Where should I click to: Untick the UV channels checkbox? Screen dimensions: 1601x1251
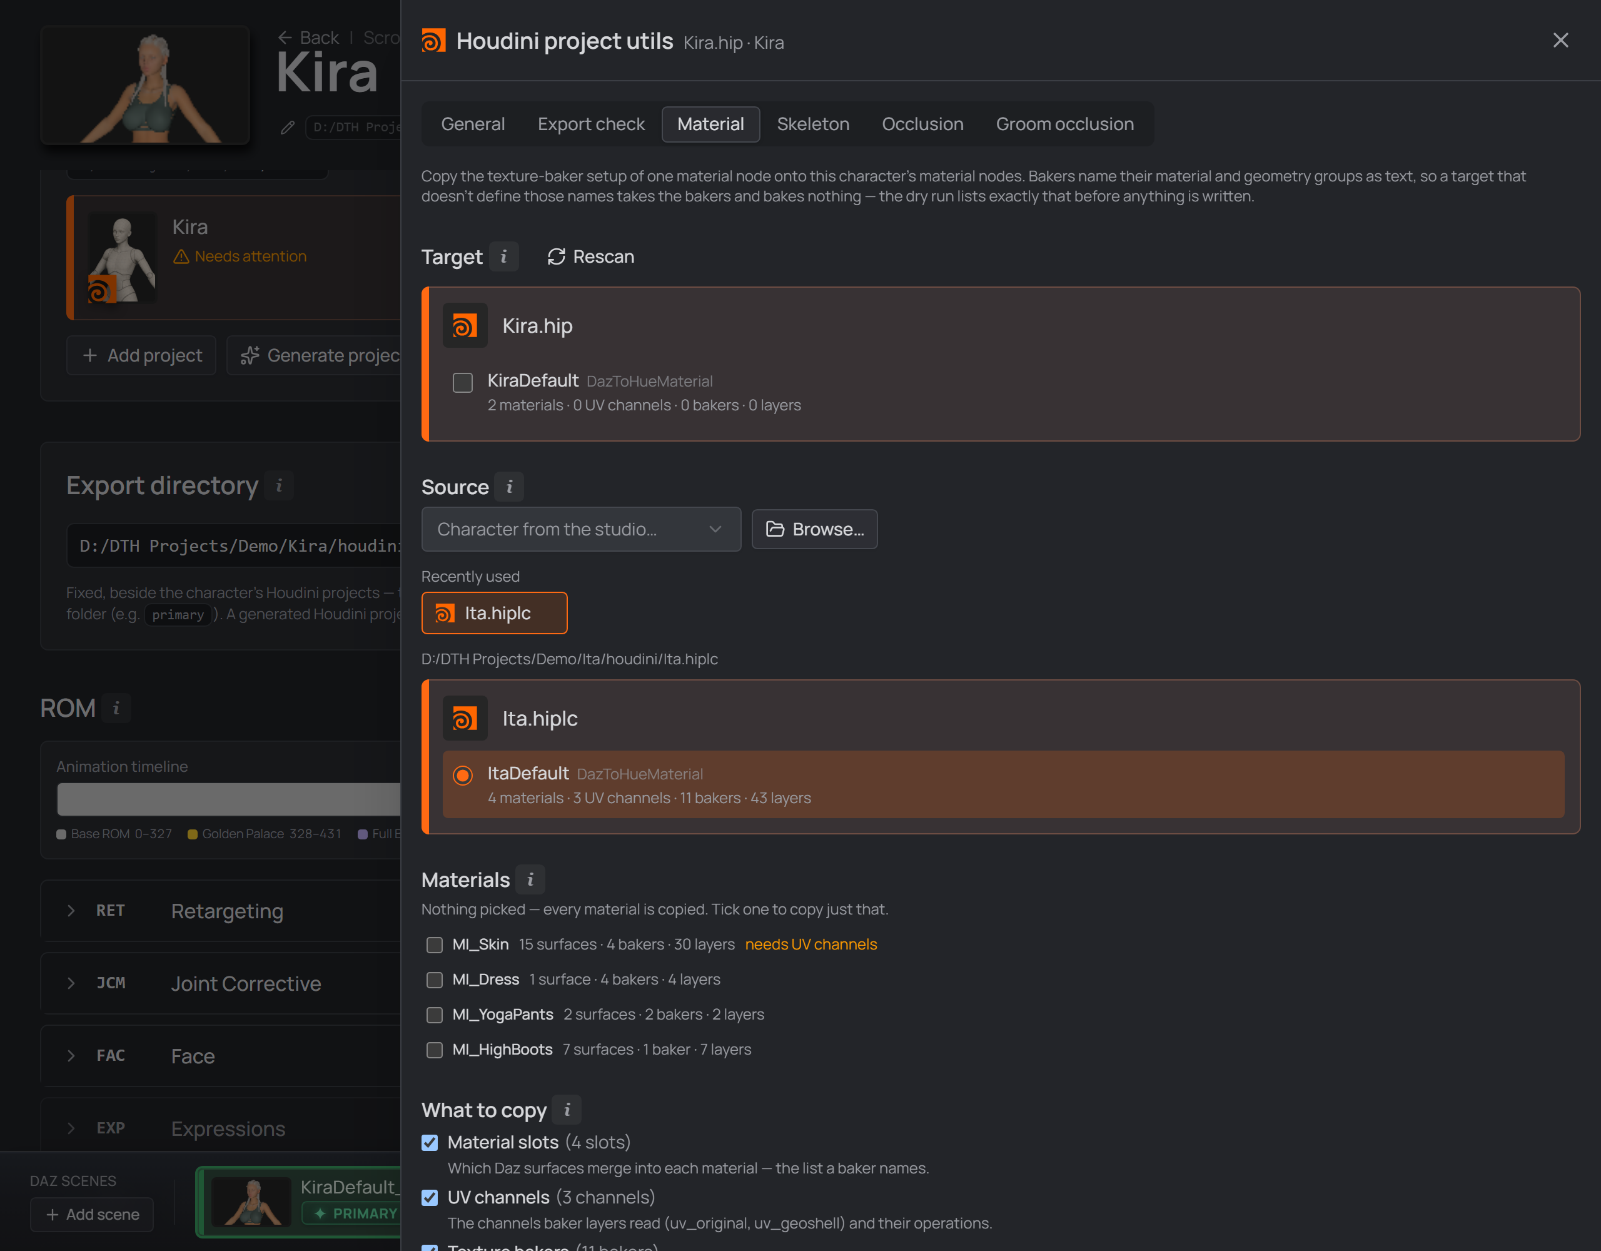430,1197
